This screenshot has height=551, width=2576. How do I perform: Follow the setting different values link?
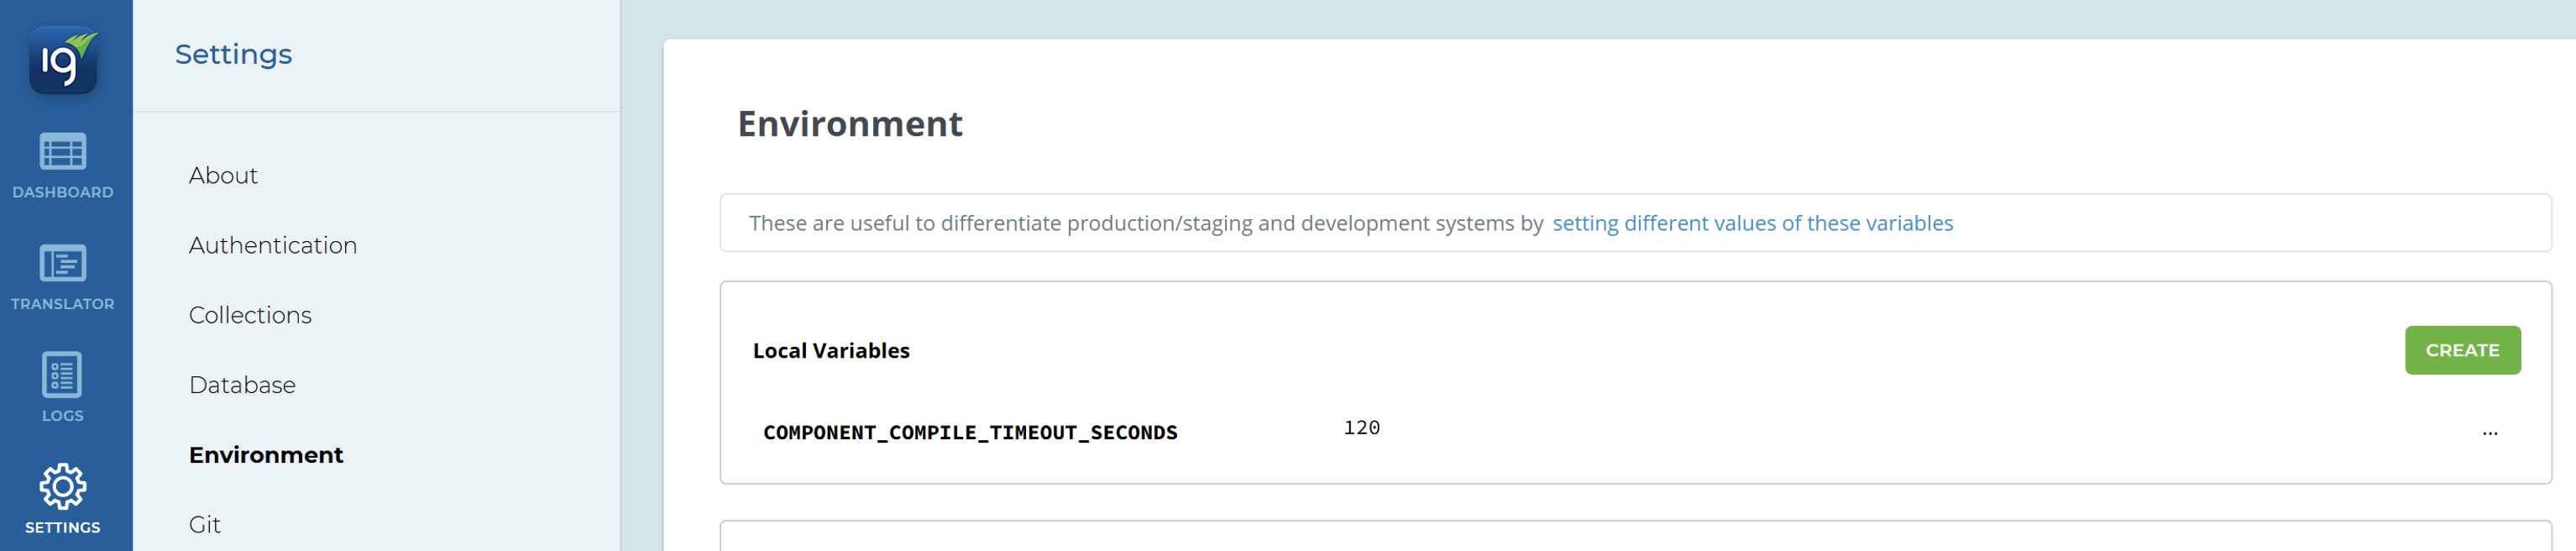[1751, 223]
